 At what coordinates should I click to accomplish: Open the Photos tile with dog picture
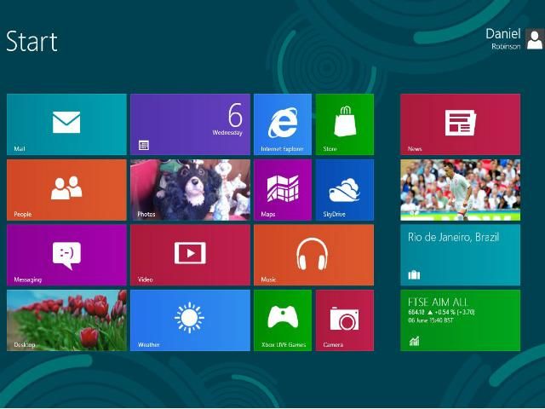click(190, 190)
